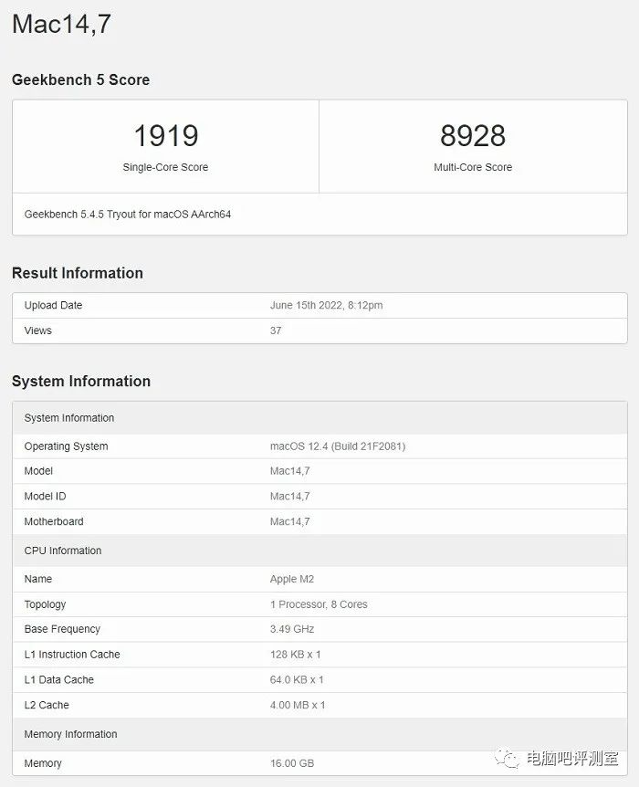Click the Memory Information table header

point(319,734)
